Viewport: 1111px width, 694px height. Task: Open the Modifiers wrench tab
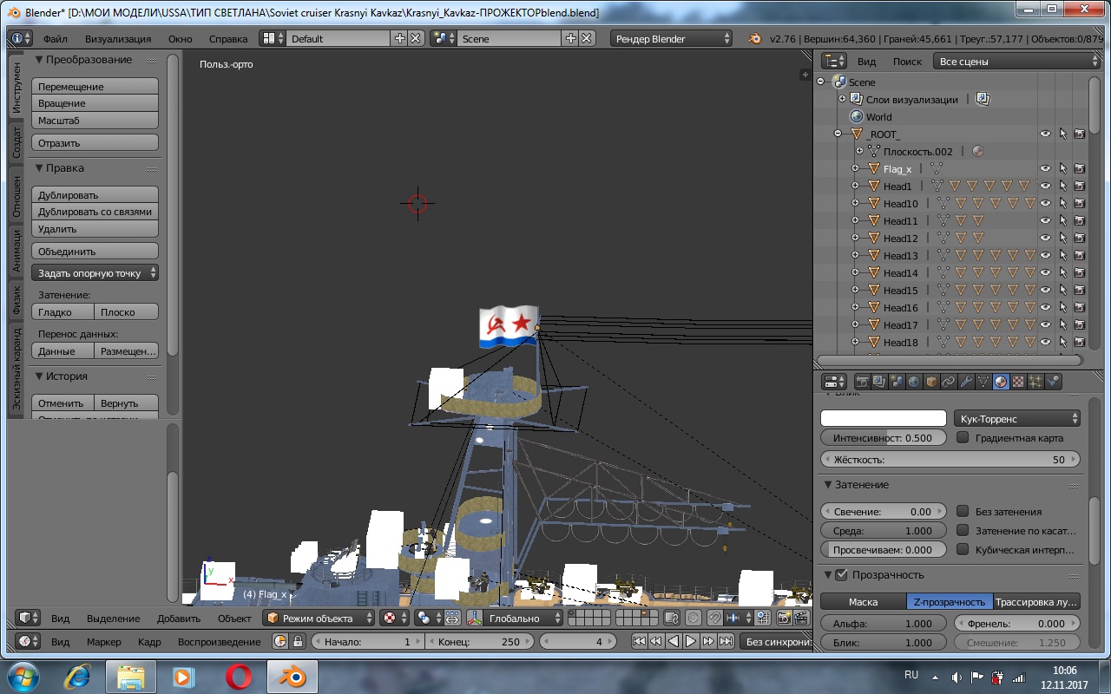coord(966,382)
